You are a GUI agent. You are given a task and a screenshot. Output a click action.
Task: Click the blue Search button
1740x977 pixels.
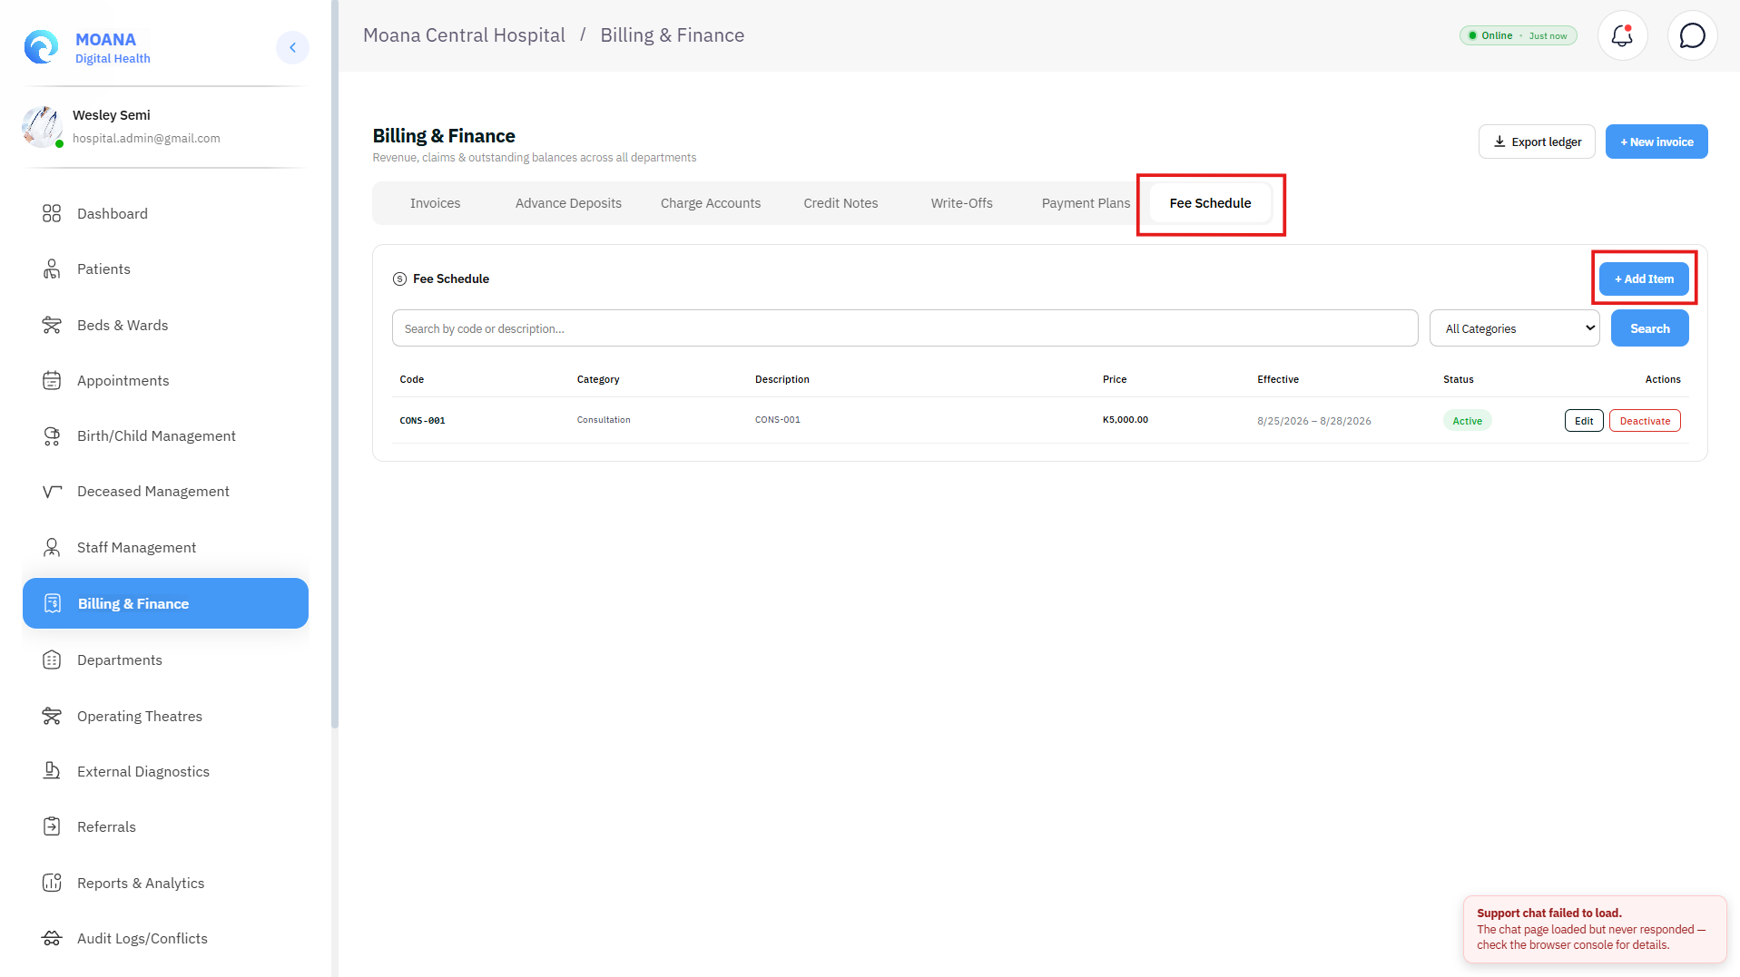[1649, 328]
